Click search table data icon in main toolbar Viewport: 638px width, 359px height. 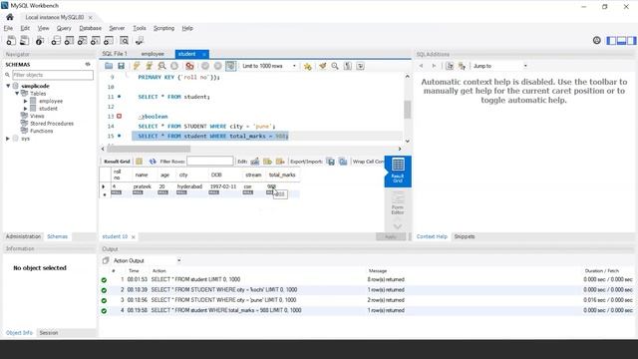[x=124, y=40]
